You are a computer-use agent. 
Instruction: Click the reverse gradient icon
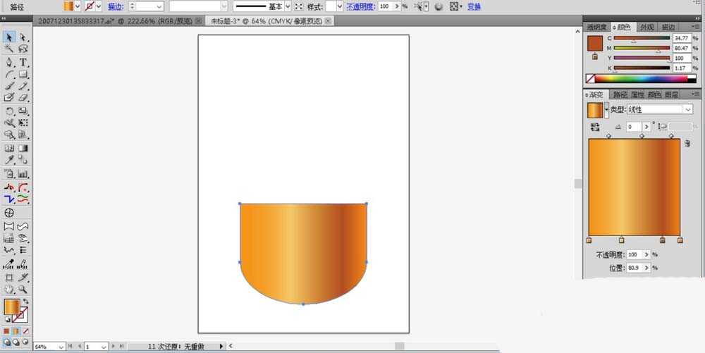pyautogui.click(x=595, y=127)
